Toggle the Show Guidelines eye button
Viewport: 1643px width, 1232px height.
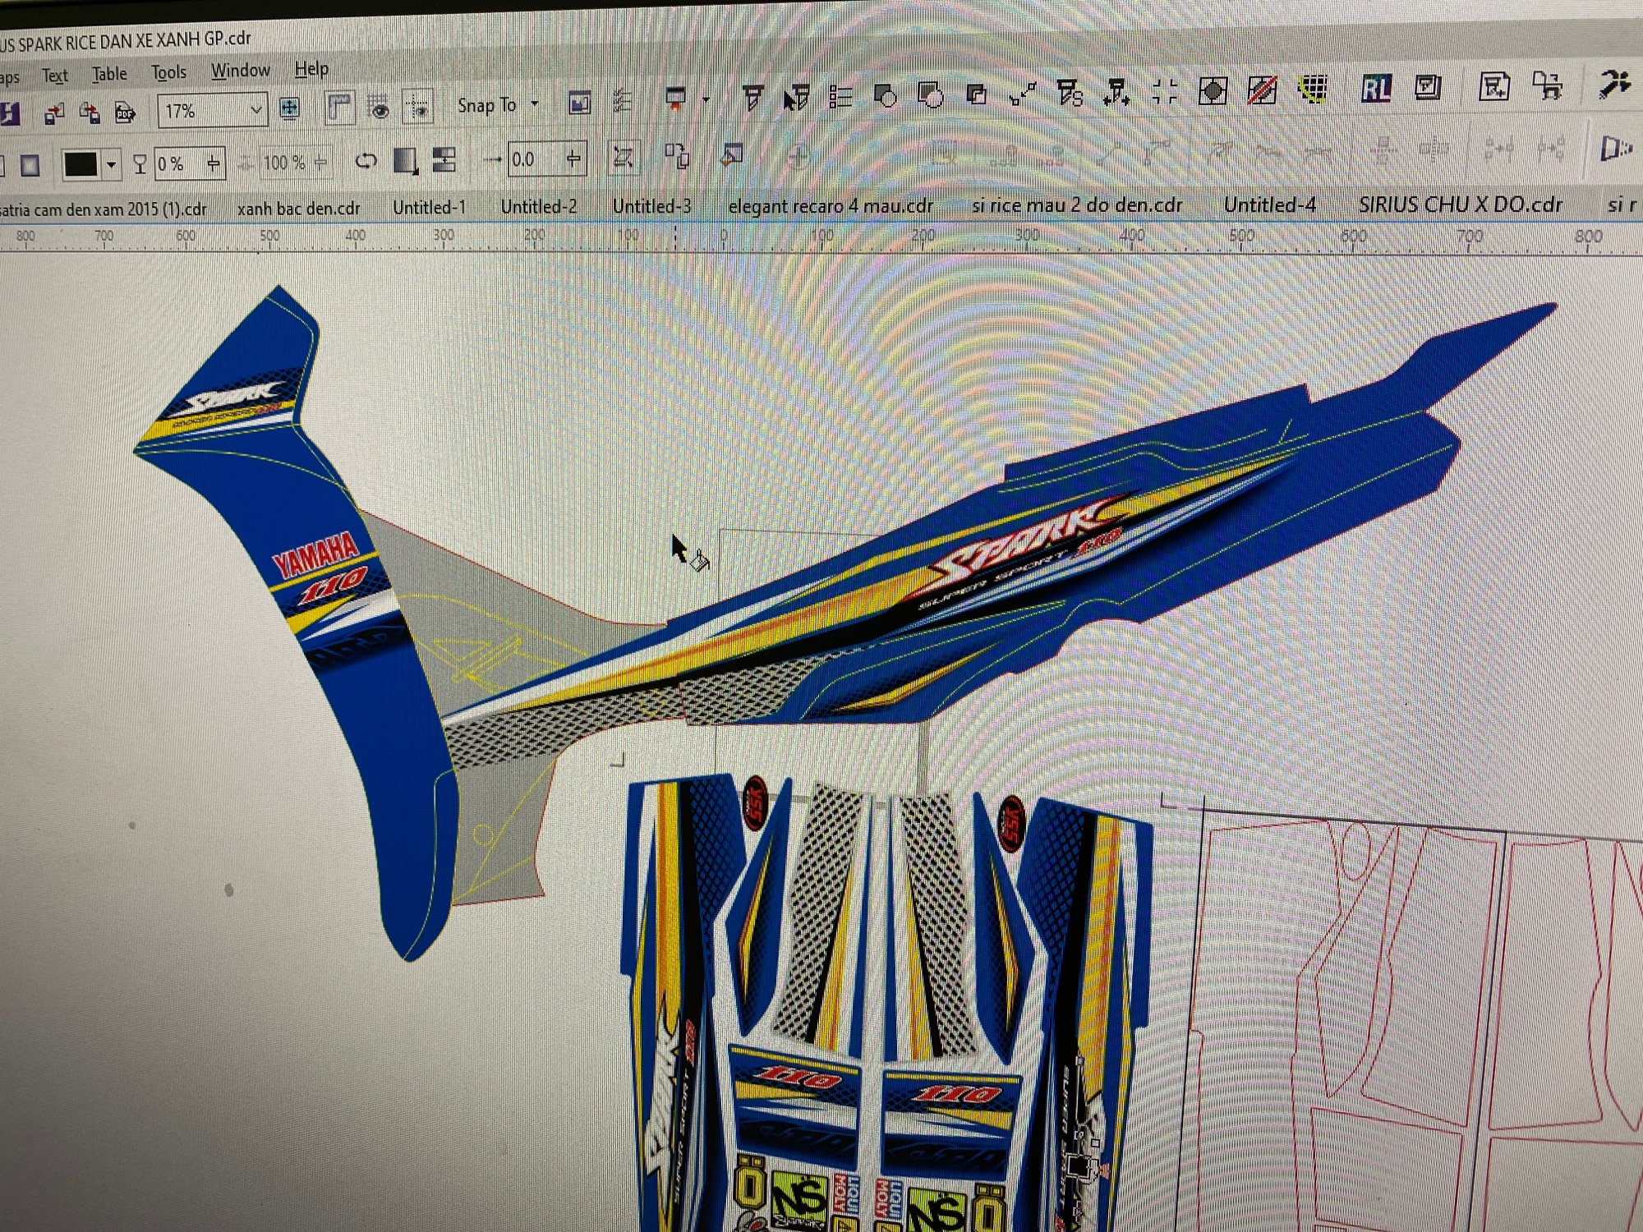[x=418, y=106]
